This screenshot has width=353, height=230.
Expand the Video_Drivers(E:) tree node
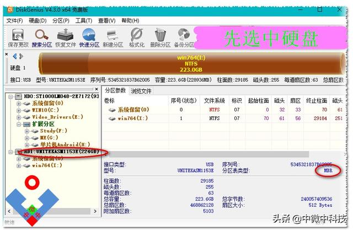pos(19,117)
